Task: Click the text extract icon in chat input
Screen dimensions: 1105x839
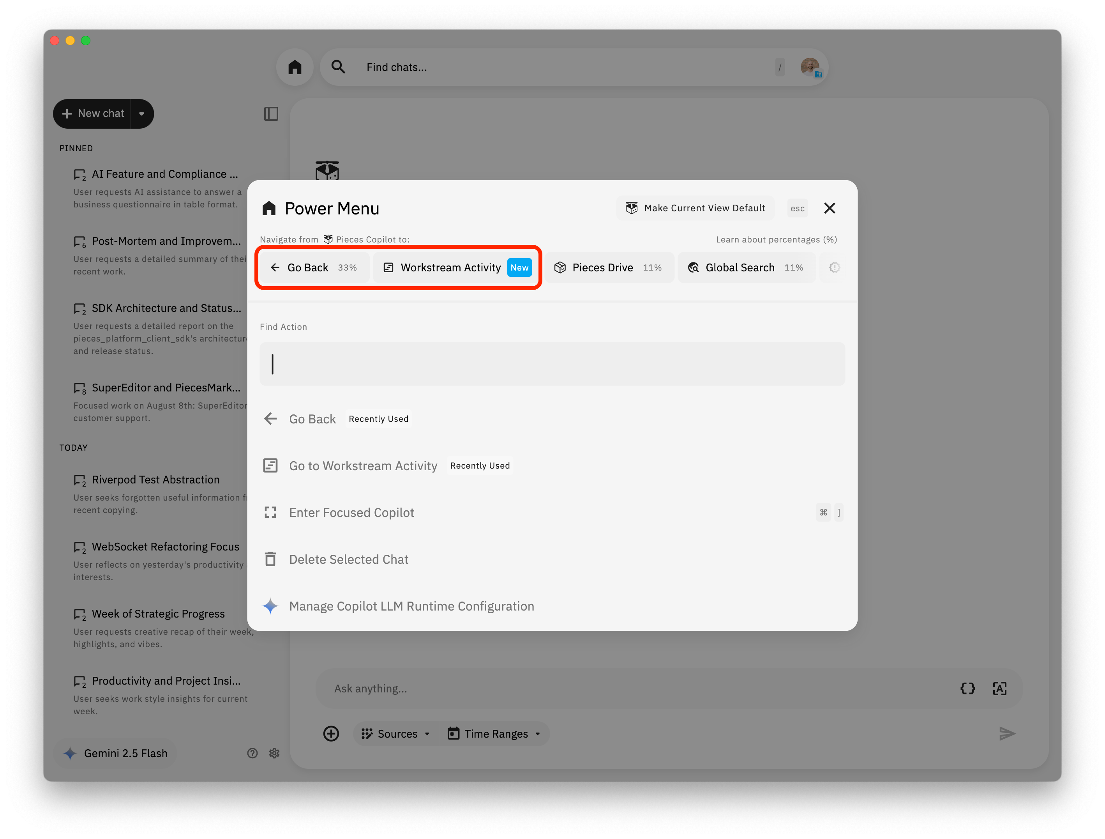Action: (x=999, y=689)
